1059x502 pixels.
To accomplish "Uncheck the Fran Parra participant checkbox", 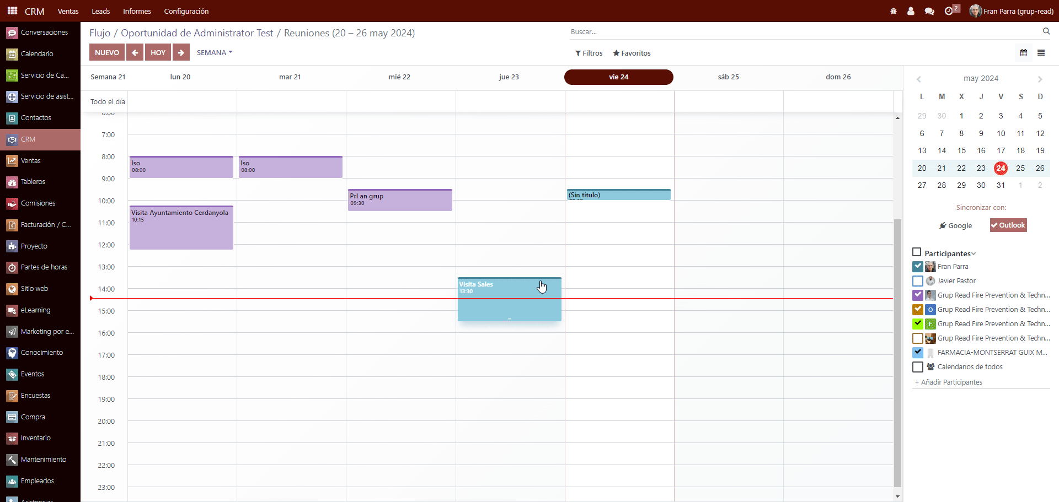I will pyautogui.click(x=918, y=267).
